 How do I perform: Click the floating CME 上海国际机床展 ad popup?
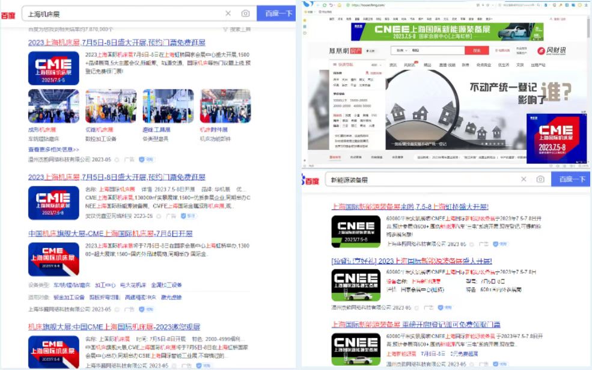point(557,139)
